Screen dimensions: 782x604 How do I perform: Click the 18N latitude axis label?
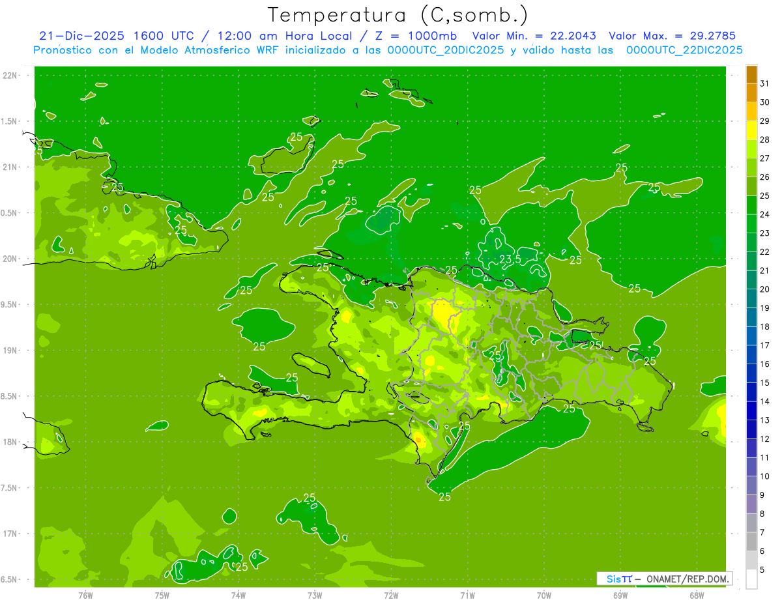(x=10, y=442)
